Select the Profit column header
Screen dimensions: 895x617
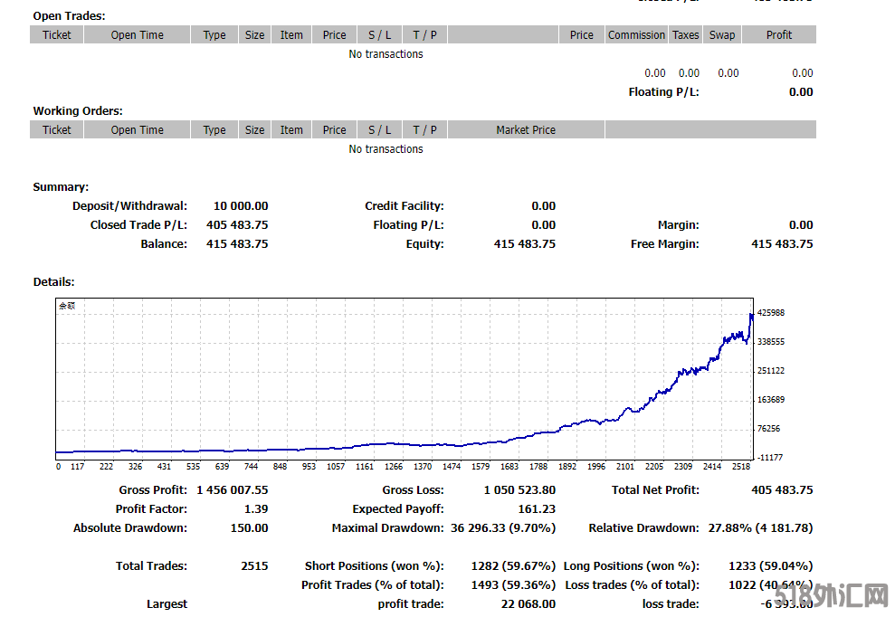[778, 35]
